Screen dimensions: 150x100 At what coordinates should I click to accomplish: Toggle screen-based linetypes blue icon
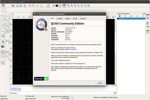click(57, 6)
